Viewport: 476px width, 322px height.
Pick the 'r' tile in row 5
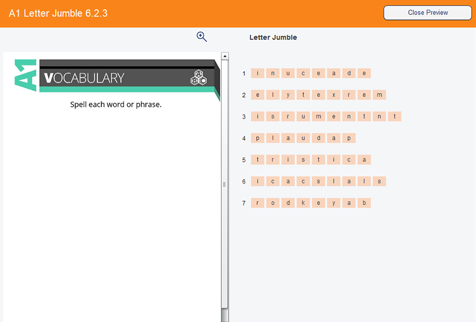pos(273,160)
